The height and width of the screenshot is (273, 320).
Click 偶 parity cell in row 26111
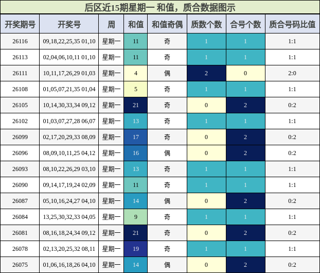pos(167,73)
